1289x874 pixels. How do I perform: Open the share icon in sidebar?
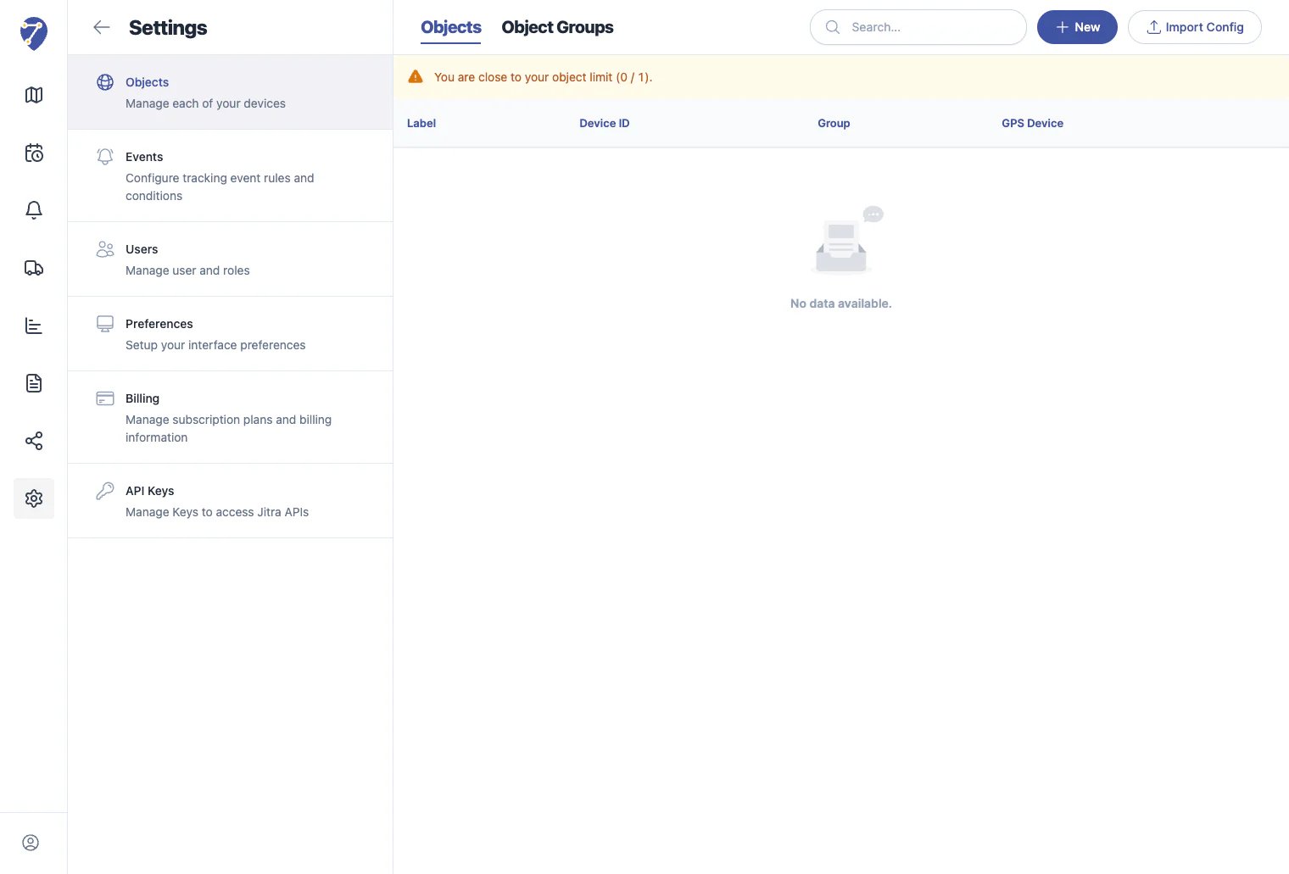point(34,441)
